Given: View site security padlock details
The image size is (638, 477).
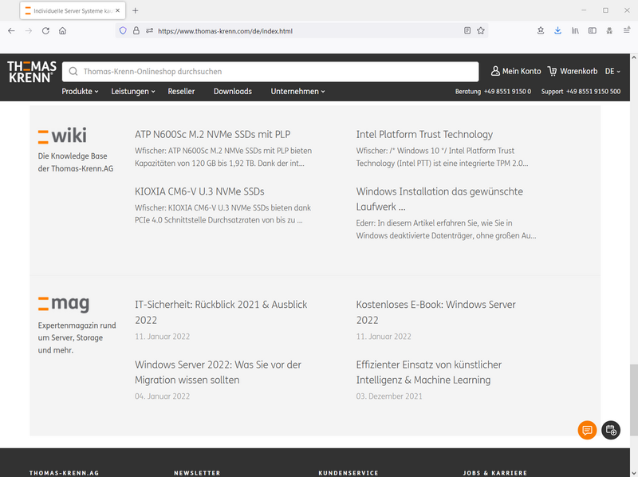Looking at the screenshot, I should pyautogui.click(x=136, y=30).
